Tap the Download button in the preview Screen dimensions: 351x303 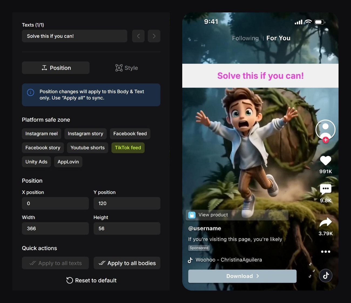[x=242, y=276]
